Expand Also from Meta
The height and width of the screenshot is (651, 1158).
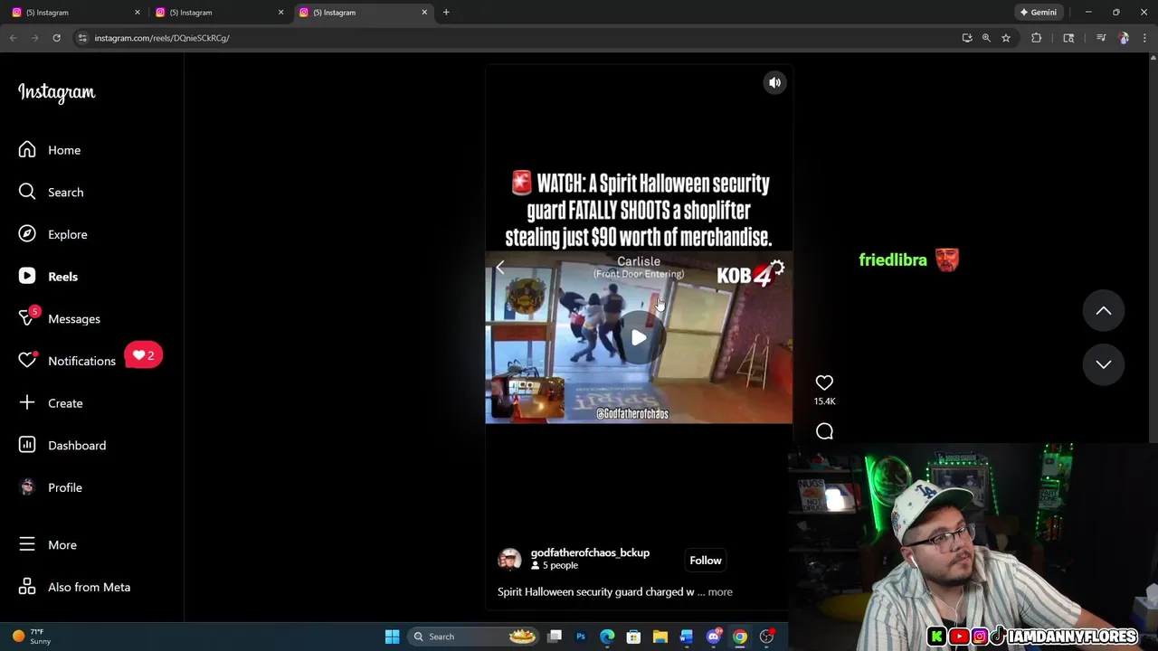tap(74, 587)
